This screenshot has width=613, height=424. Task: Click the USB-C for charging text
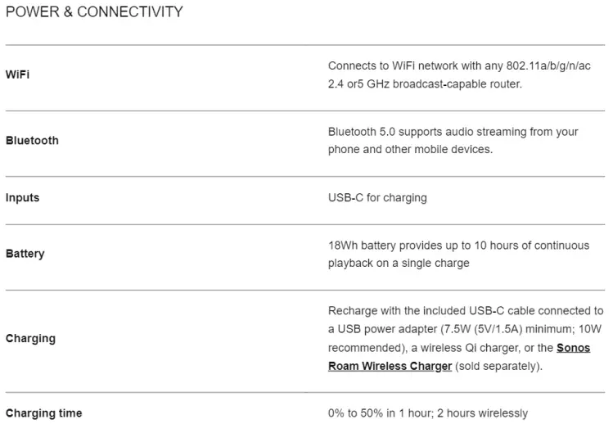point(377,197)
